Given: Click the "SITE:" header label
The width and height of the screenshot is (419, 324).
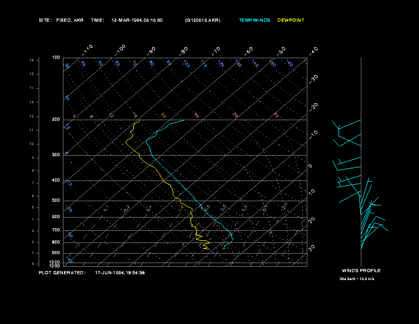Looking at the screenshot, I should 45,20.
